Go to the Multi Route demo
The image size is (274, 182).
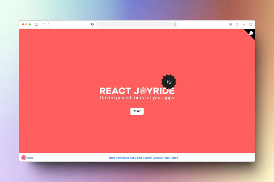122,158
